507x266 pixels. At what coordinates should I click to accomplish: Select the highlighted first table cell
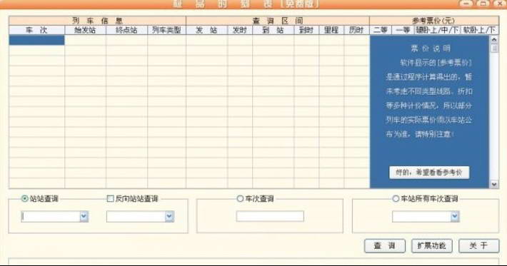[x=37, y=41]
